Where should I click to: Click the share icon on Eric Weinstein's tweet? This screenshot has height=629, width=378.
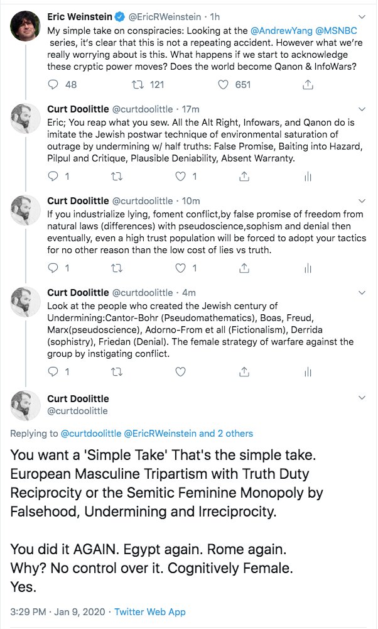coord(308,85)
